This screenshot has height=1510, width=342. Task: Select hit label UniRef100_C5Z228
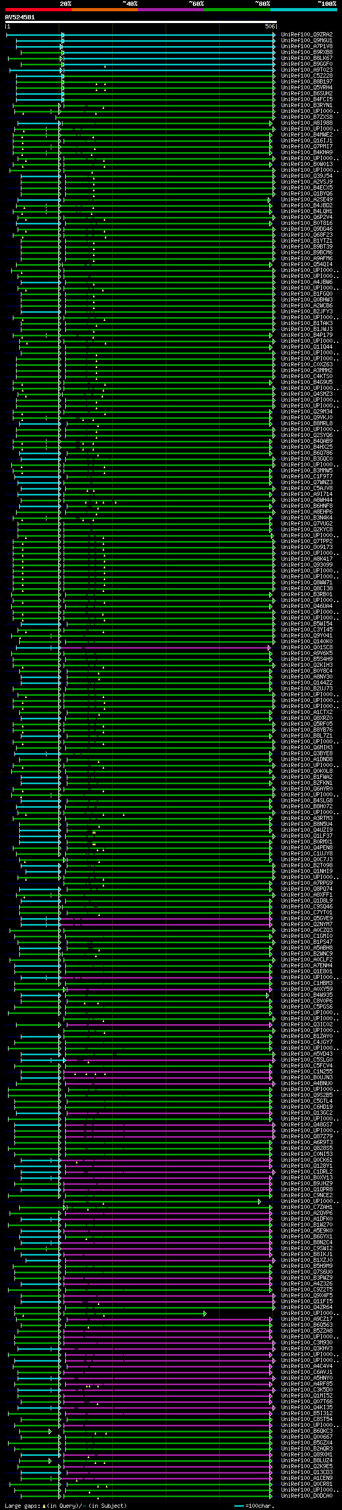307,76
